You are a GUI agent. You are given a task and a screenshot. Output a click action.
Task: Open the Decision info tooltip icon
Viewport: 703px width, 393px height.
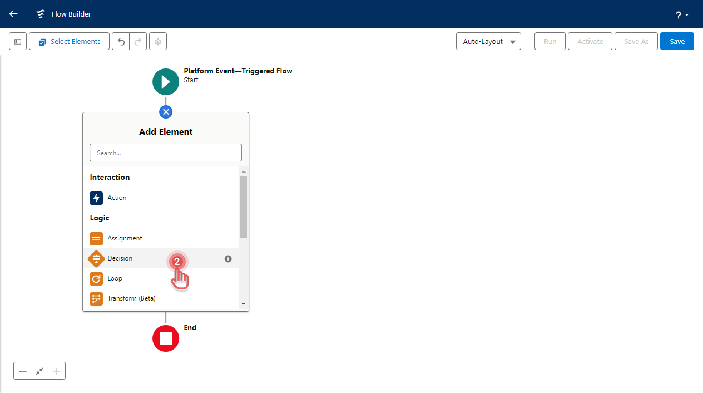[x=227, y=258]
